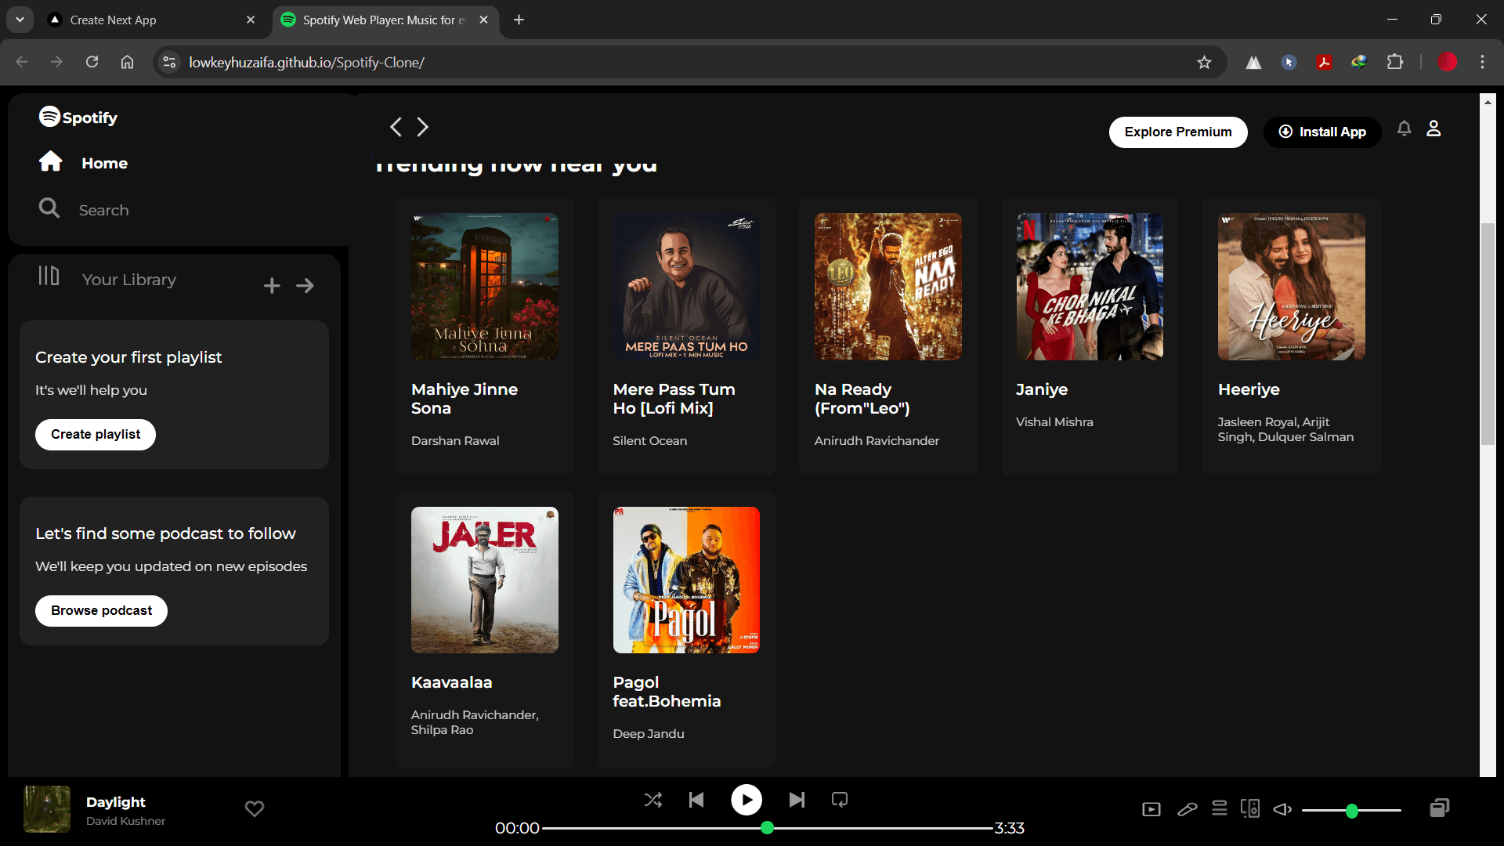Click the lyrics microphone icon
This screenshot has height=846, width=1504.
[1187, 809]
